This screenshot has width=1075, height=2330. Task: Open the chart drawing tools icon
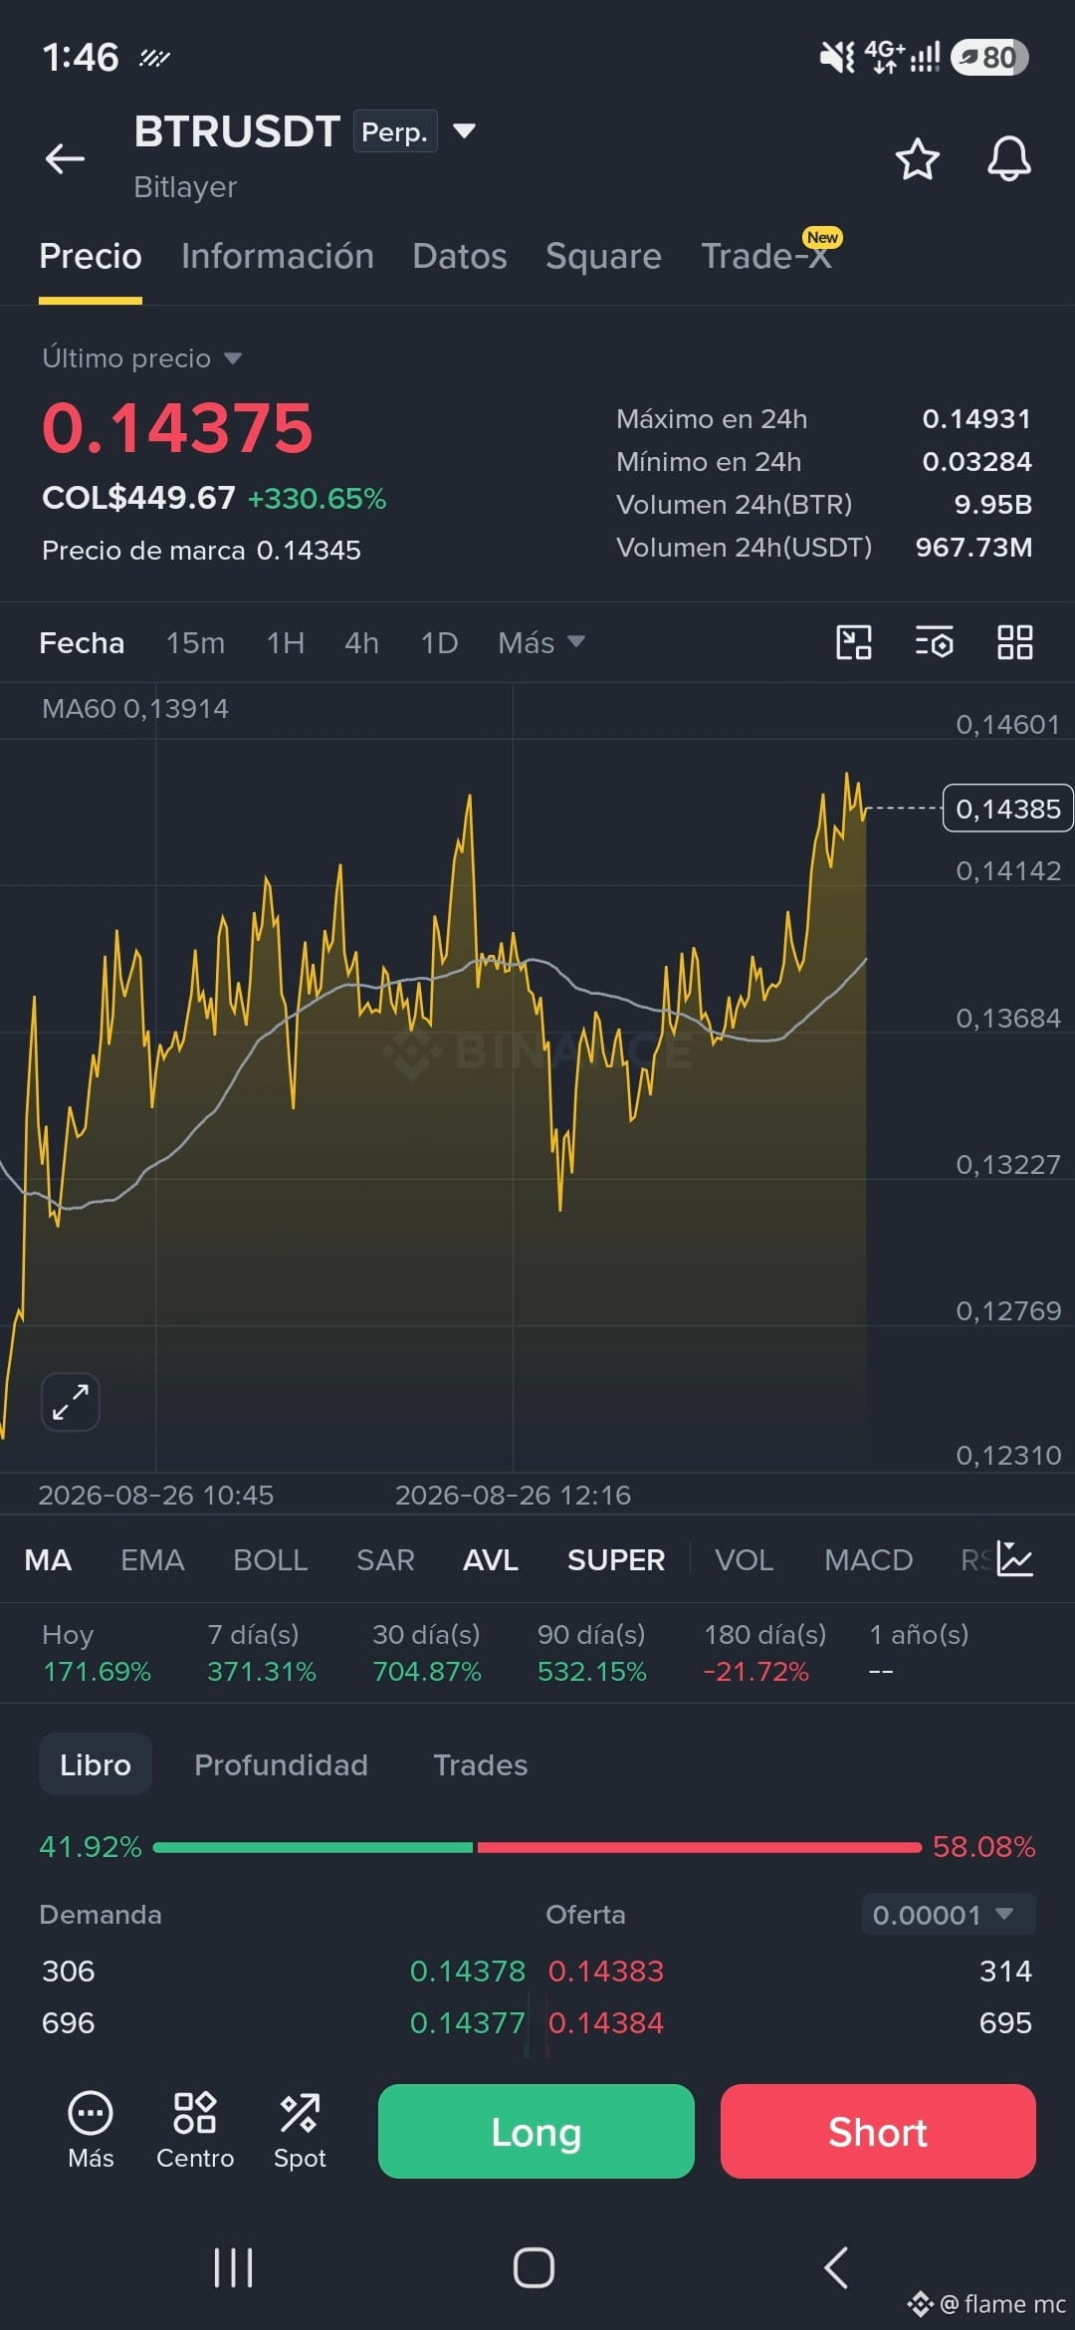tap(854, 642)
